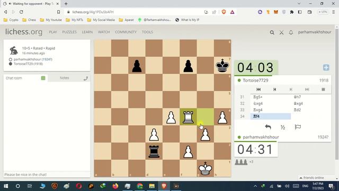Screen dimensions: 339x191
Task: Open the Brave main hamburger menu
Action: pyautogui.click(x=333, y=12)
